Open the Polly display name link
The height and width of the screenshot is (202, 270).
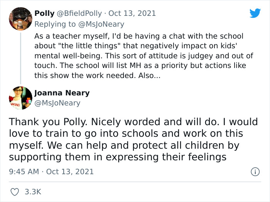click(44, 13)
